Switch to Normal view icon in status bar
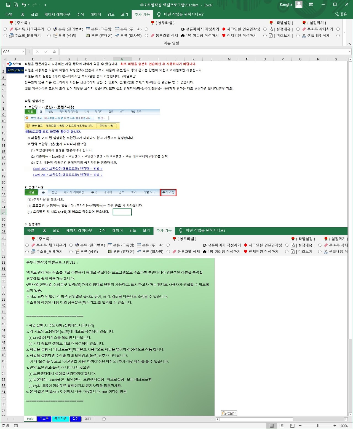Screen dimensions: 353x429 272,426
